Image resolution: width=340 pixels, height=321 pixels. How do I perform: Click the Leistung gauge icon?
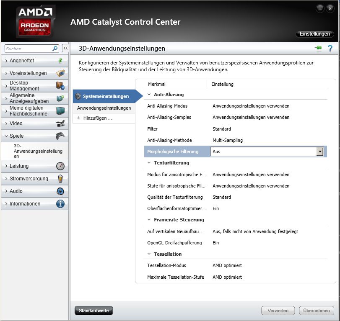(x=60, y=166)
